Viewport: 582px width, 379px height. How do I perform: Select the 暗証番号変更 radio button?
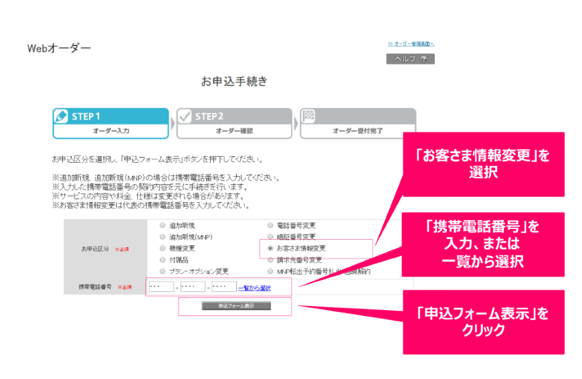pos(270,236)
